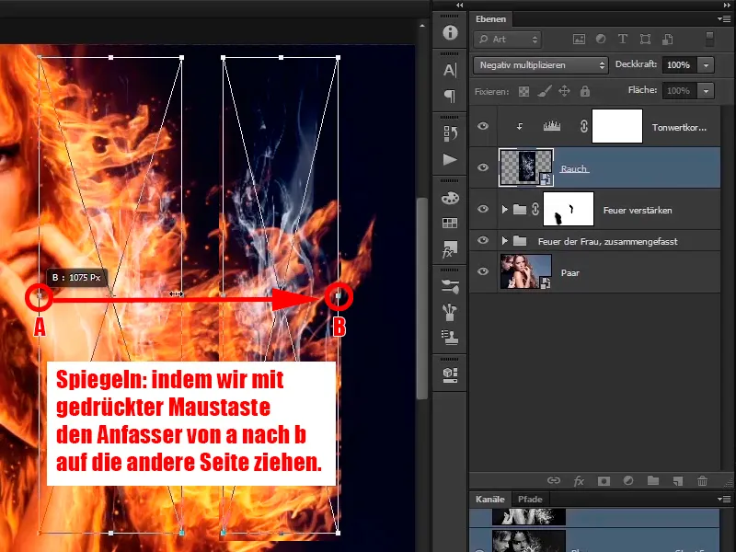736x552 pixels.
Task: Select the Tonwertkor... layer name
Action: (679, 127)
